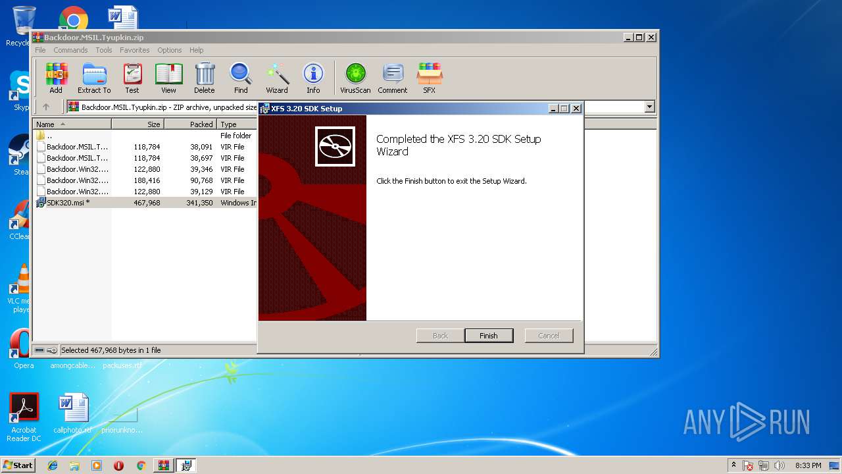The width and height of the screenshot is (842, 474).
Task: Click the Extract To toolbar icon
Action: click(x=94, y=78)
